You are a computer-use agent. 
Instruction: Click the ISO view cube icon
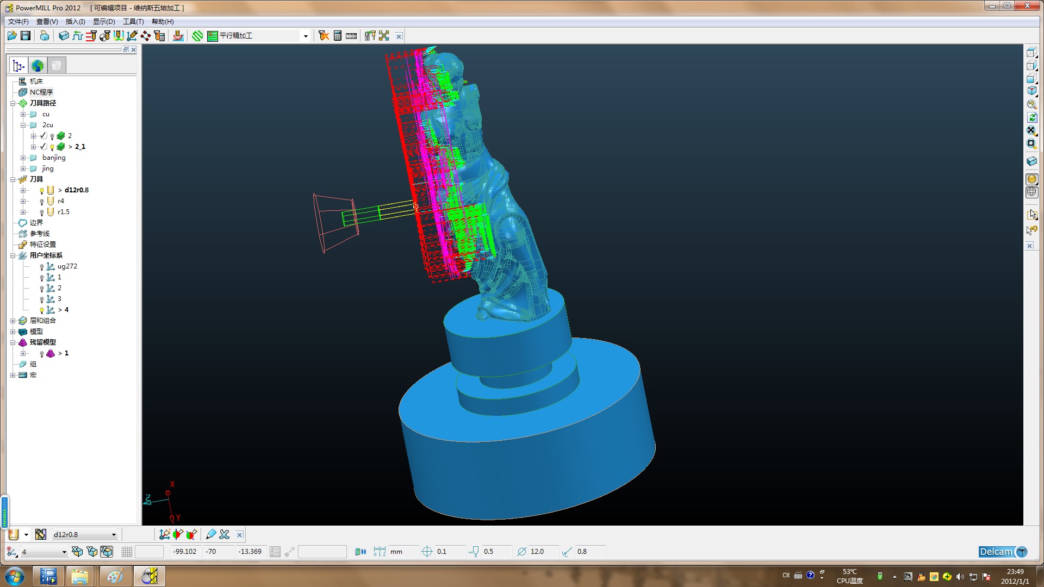(1031, 91)
